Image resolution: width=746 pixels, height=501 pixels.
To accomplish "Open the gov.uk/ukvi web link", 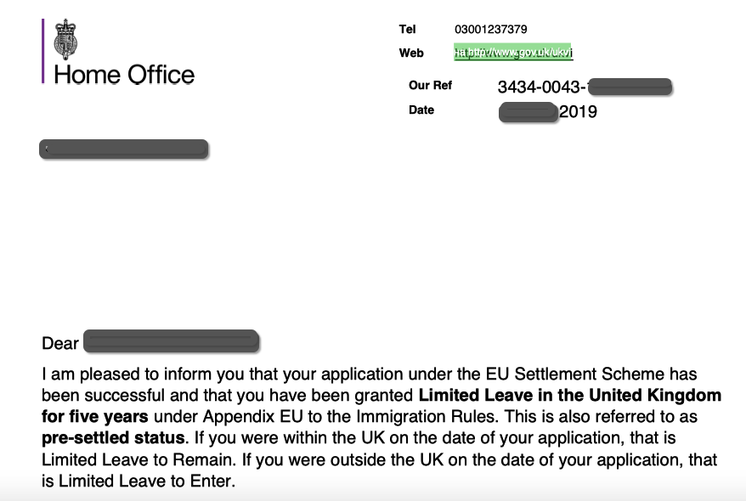I will tap(514, 53).
